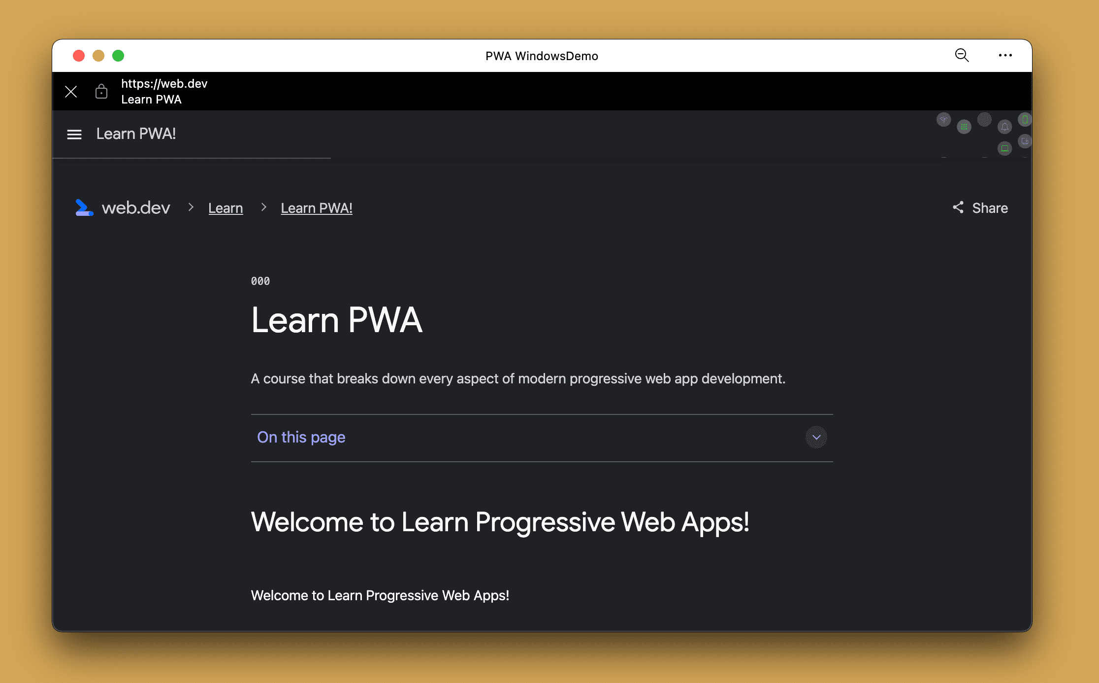1099x683 pixels.
Task: Click the dropdown chevron on 'On this page'
Action: 816,437
